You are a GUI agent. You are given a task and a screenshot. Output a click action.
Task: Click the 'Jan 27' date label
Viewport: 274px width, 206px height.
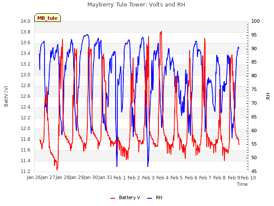(x=48, y=178)
